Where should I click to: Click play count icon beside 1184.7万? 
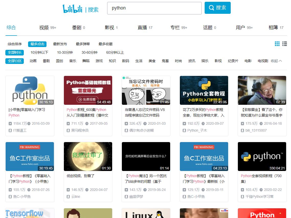tap(10, 123)
